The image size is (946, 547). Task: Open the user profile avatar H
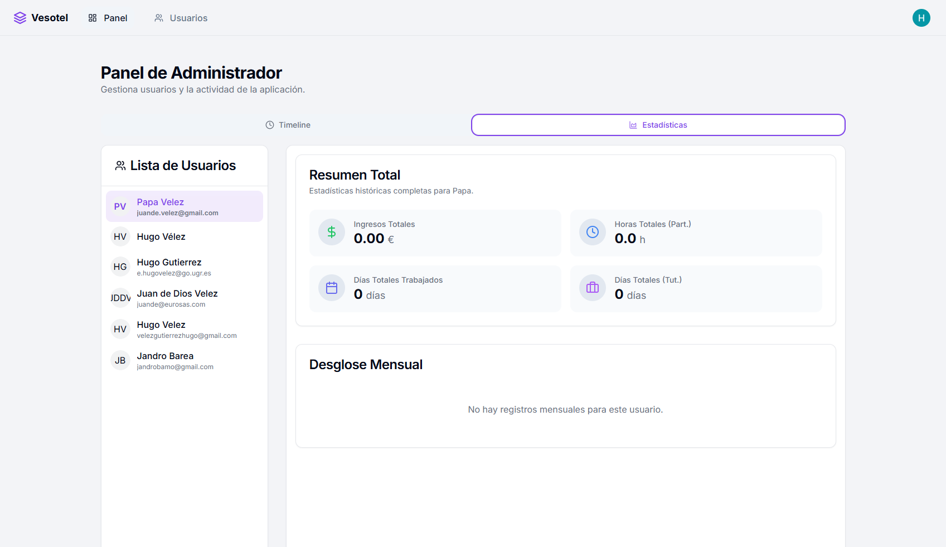pyautogui.click(x=921, y=18)
